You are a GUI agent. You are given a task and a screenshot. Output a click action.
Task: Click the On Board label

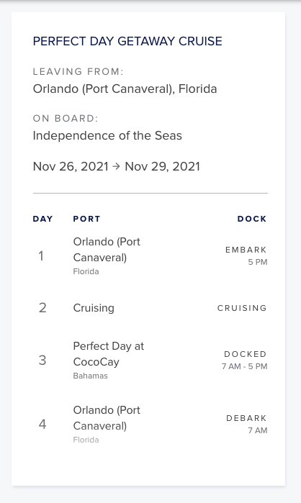pyautogui.click(x=66, y=118)
